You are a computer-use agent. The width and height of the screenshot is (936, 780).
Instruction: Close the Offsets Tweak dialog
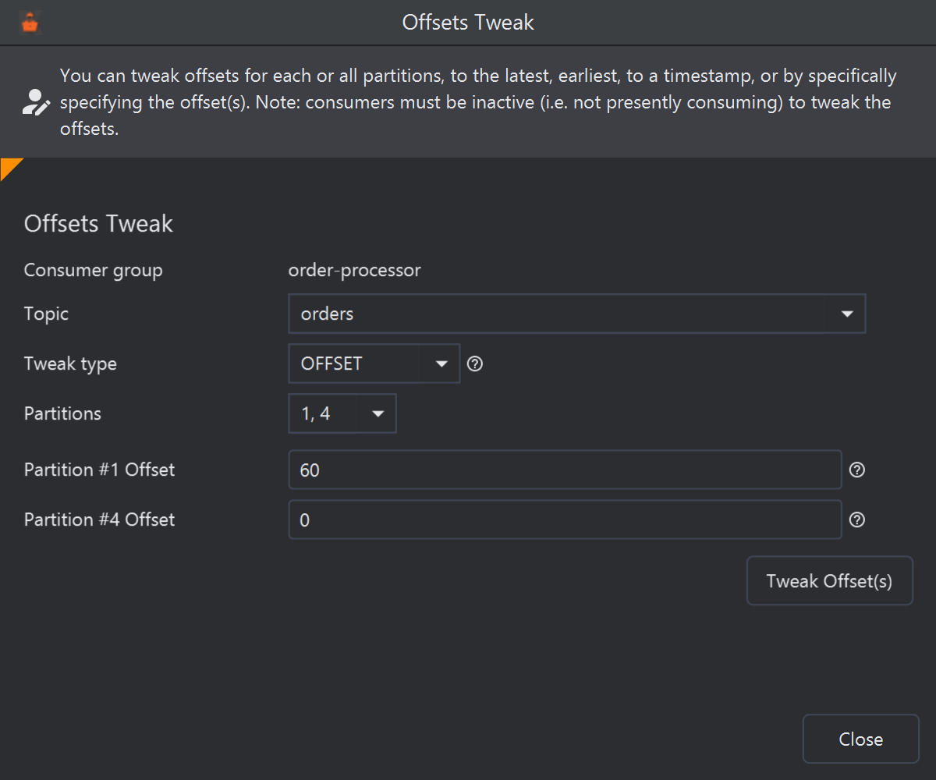861,739
